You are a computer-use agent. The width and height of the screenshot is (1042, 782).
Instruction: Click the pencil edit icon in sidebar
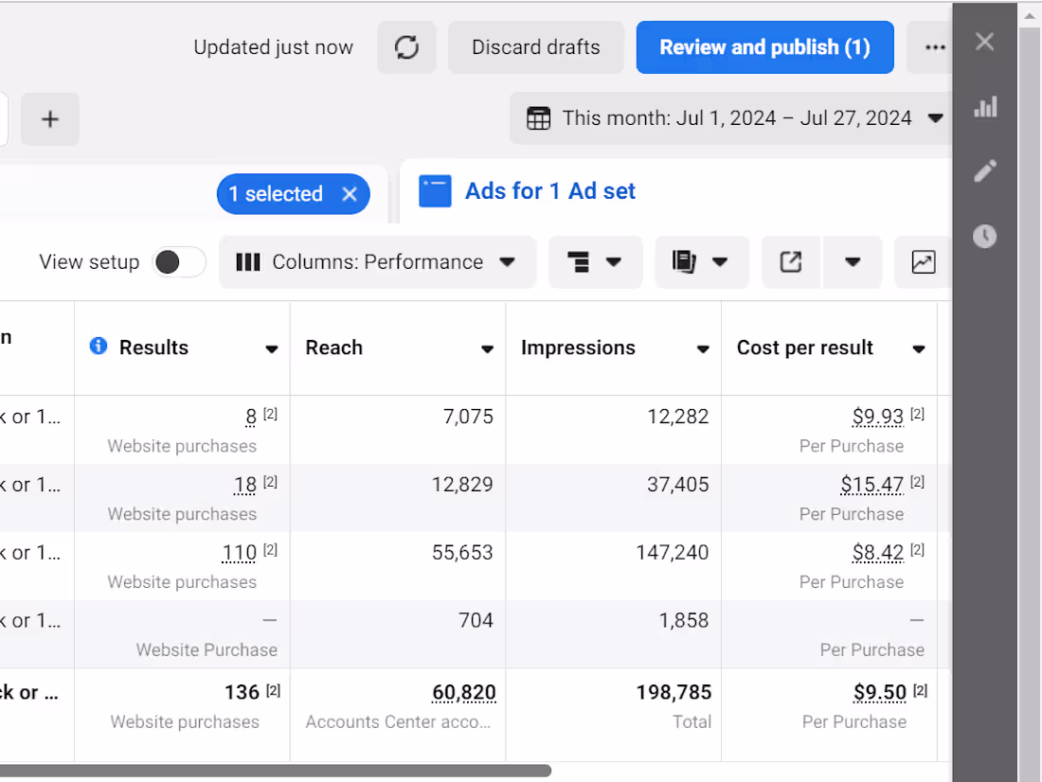coord(985,171)
